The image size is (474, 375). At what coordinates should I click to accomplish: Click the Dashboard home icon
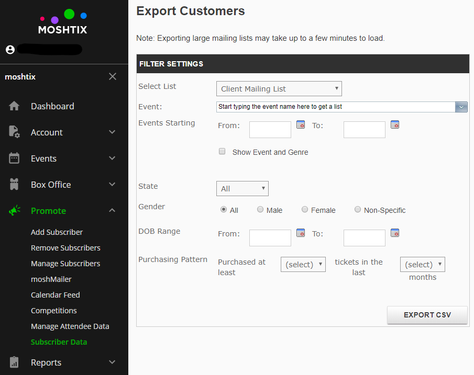[14, 106]
